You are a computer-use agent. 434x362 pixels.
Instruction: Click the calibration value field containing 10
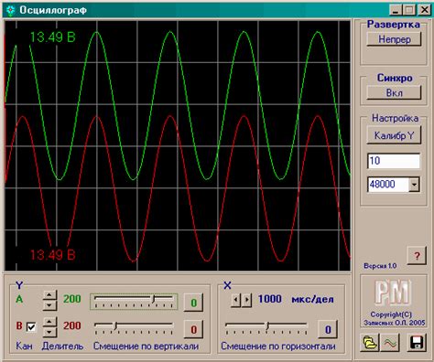coord(394,161)
